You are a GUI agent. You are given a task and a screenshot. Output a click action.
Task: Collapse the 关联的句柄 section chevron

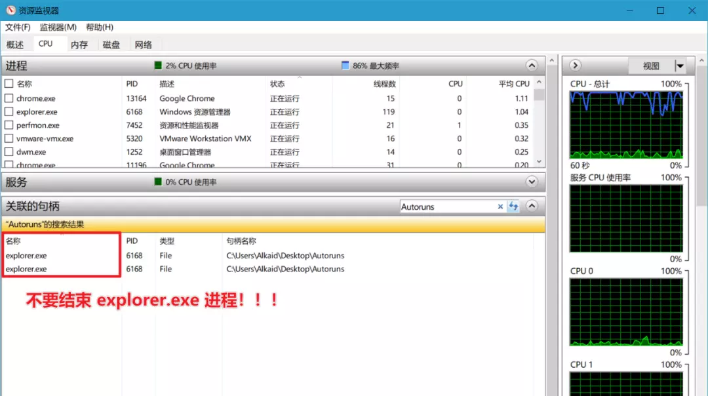532,207
